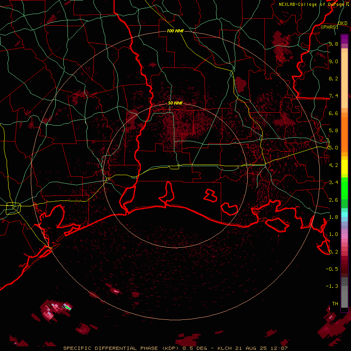351x351 pixels.
Task: Pick the pink segment of the color bar
Action: [x=344, y=236]
